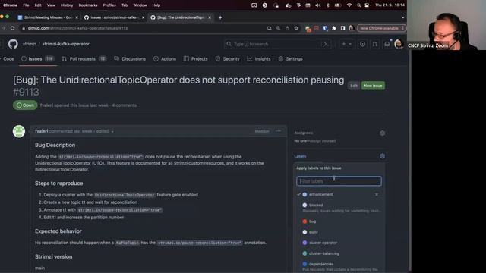Screen dimensions: 486x273
Task: Open a new Chrome tab
Action: (x=220, y=17)
